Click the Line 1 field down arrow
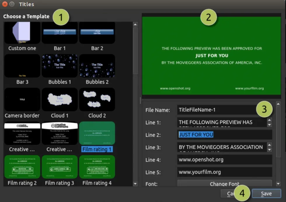Image resolution: width=286 pixels, height=202 pixels. [x=269, y=125]
